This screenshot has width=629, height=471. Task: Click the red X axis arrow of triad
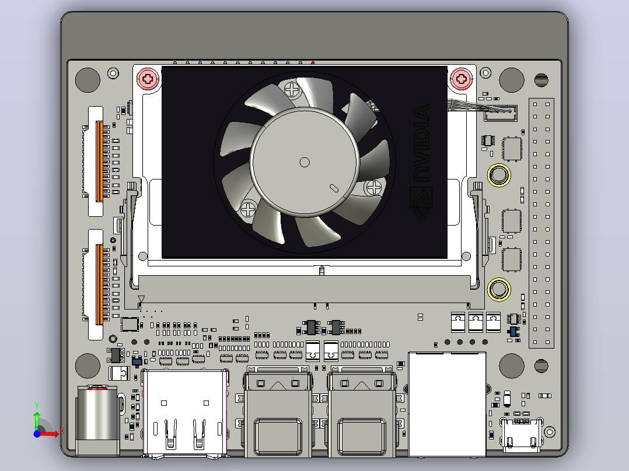pyautogui.click(x=50, y=434)
